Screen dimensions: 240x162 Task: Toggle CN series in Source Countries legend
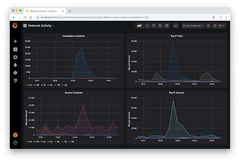tap(36, 142)
